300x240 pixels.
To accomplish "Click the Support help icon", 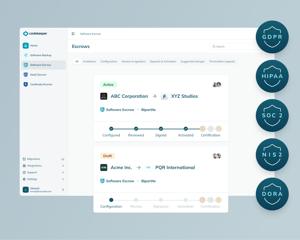I will (x=24, y=172).
